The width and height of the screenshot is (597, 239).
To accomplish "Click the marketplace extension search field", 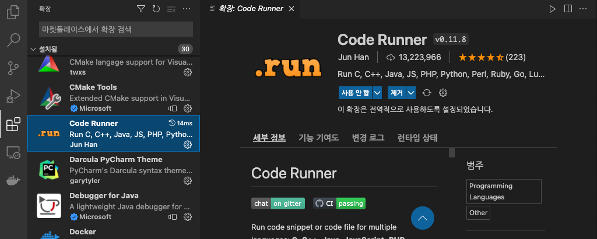I will [116, 29].
